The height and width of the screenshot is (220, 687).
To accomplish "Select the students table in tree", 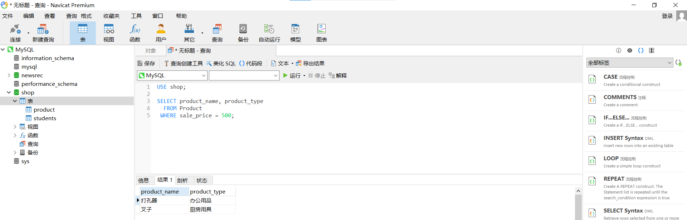I will point(45,118).
